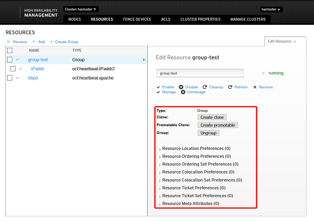Select the httpd resource checkbox
Image resolution: width=314 pixels, height=222 pixels.
tap(9, 78)
